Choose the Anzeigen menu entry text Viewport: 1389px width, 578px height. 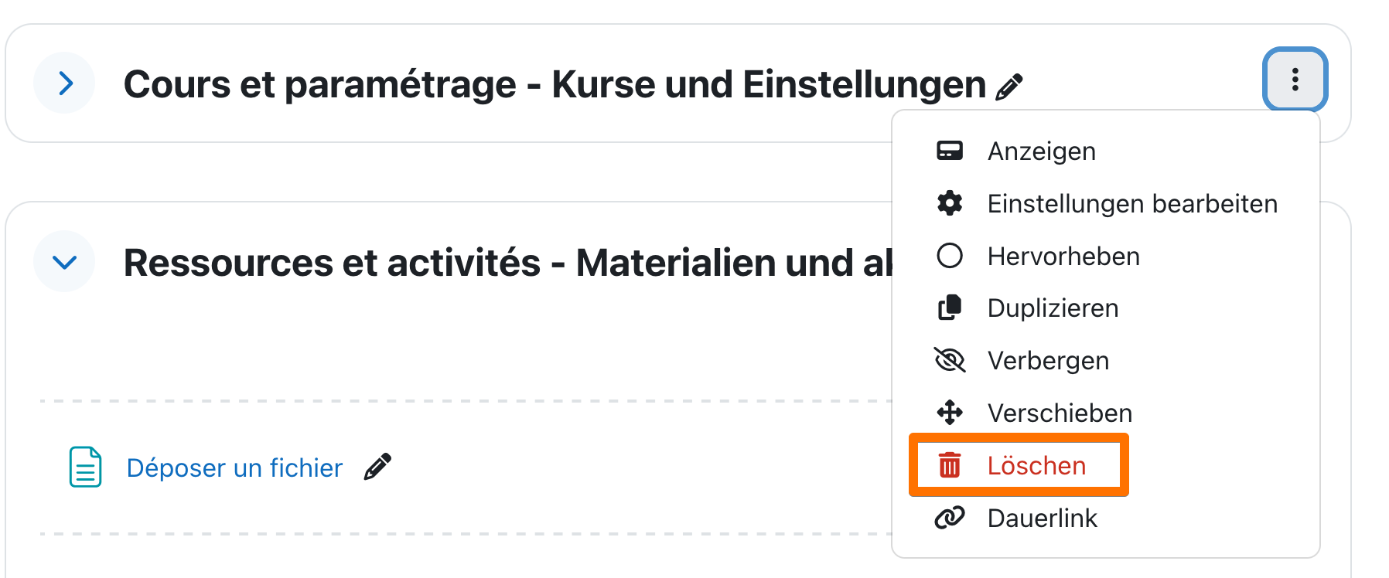pyautogui.click(x=1041, y=151)
